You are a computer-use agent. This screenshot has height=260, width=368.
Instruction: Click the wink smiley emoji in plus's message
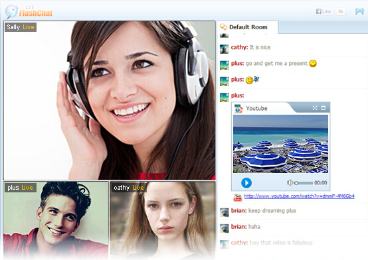tap(249, 80)
